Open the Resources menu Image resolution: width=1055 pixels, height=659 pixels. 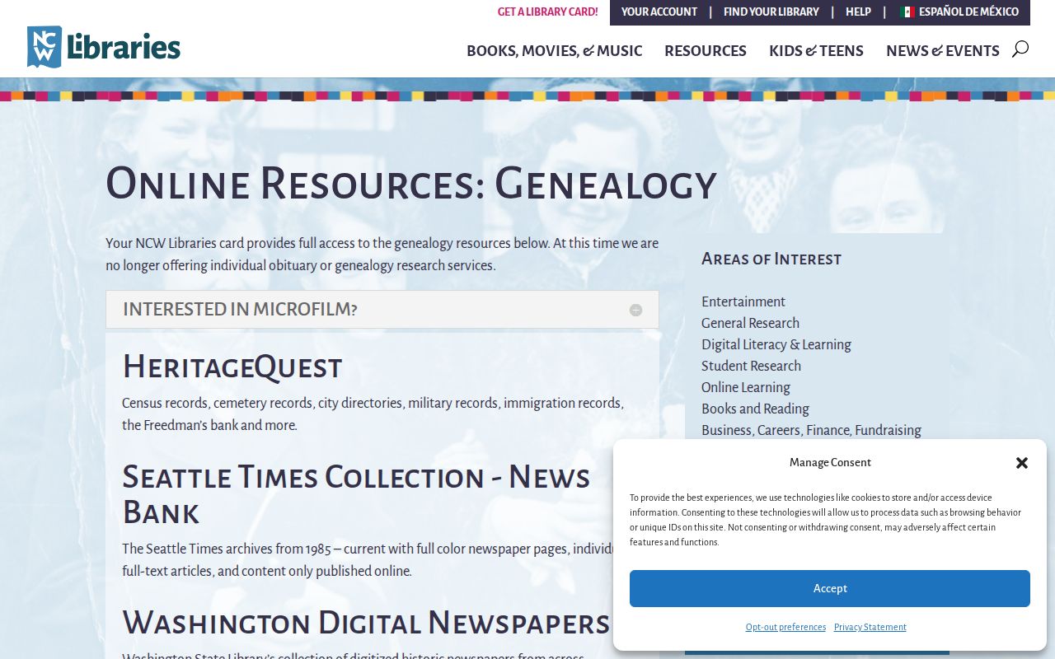click(x=706, y=51)
